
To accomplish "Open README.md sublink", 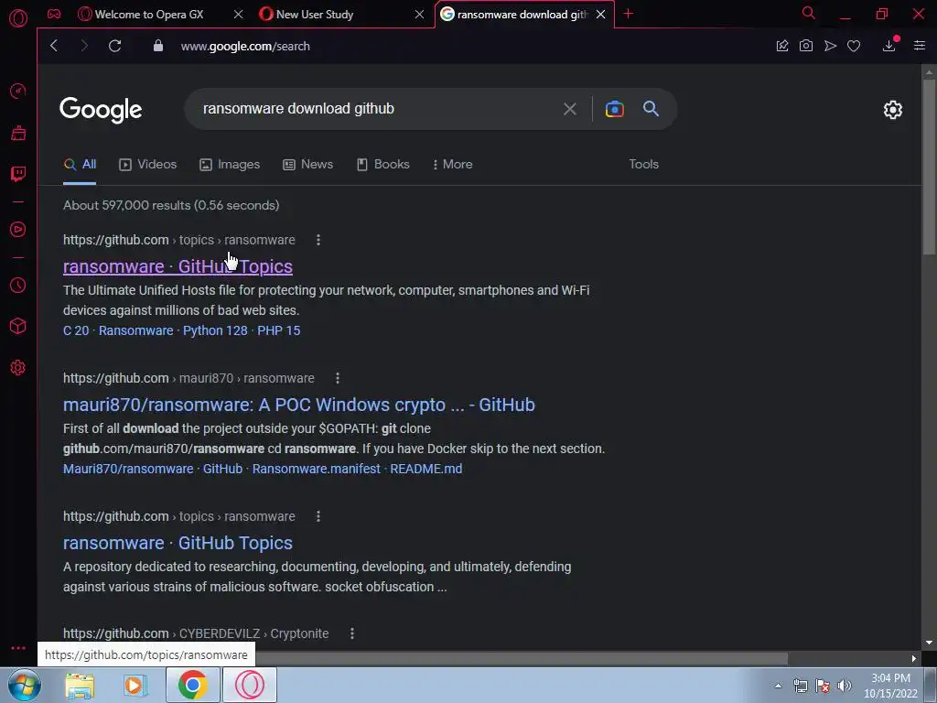I will pos(426,469).
